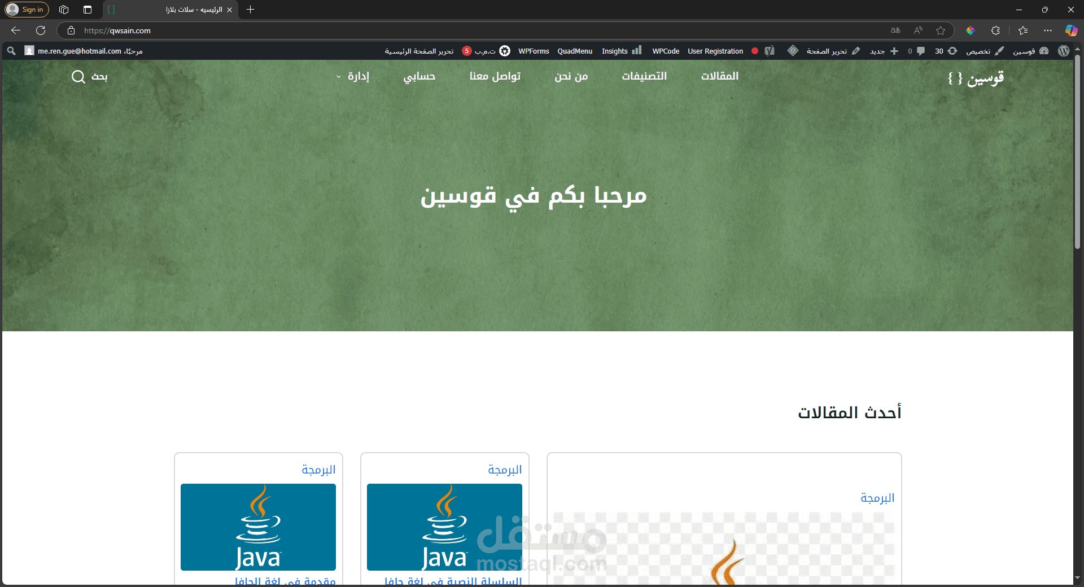Viewport: 1084px width, 587px height.
Task: Click تحرير الصفحة edit page link
Action: point(833,51)
